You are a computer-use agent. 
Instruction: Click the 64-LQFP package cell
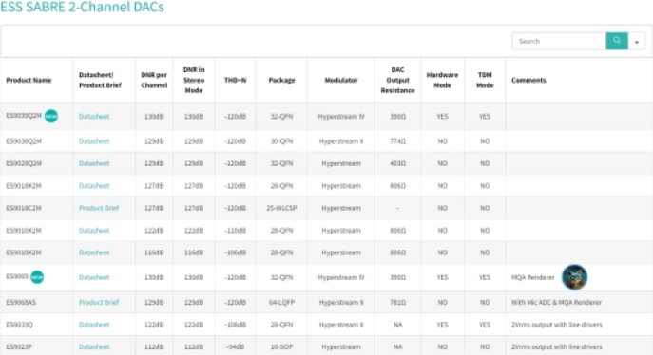coord(281,302)
